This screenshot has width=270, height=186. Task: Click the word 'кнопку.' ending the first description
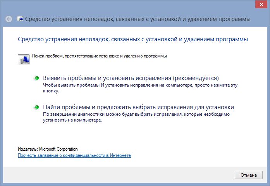(51, 92)
